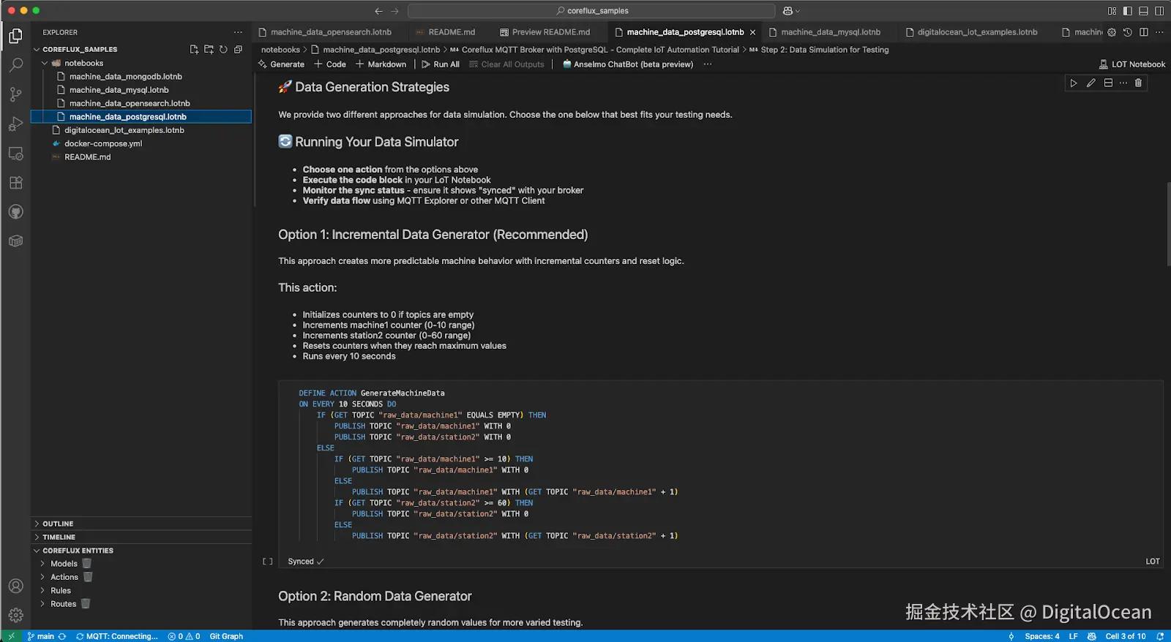Toggle the primary side bar
The height and width of the screenshot is (642, 1171).
(x=1128, y=11)
